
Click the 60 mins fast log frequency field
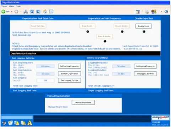pos(45,66)
